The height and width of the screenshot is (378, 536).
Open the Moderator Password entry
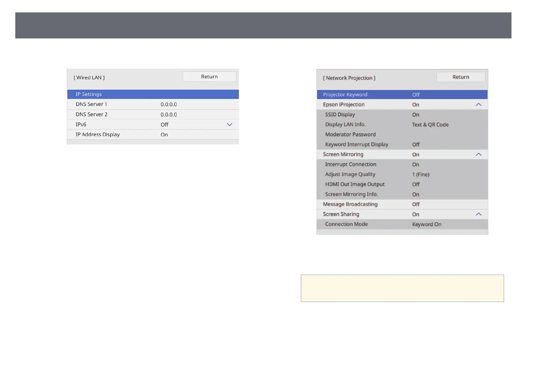[402, 134]
